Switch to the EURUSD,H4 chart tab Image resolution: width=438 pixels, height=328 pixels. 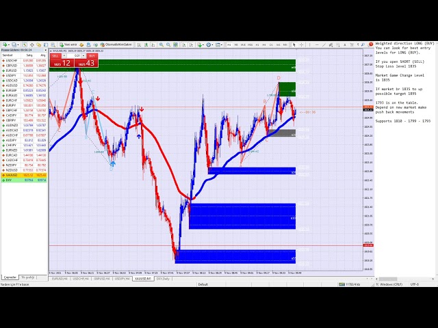coord(60,279)
